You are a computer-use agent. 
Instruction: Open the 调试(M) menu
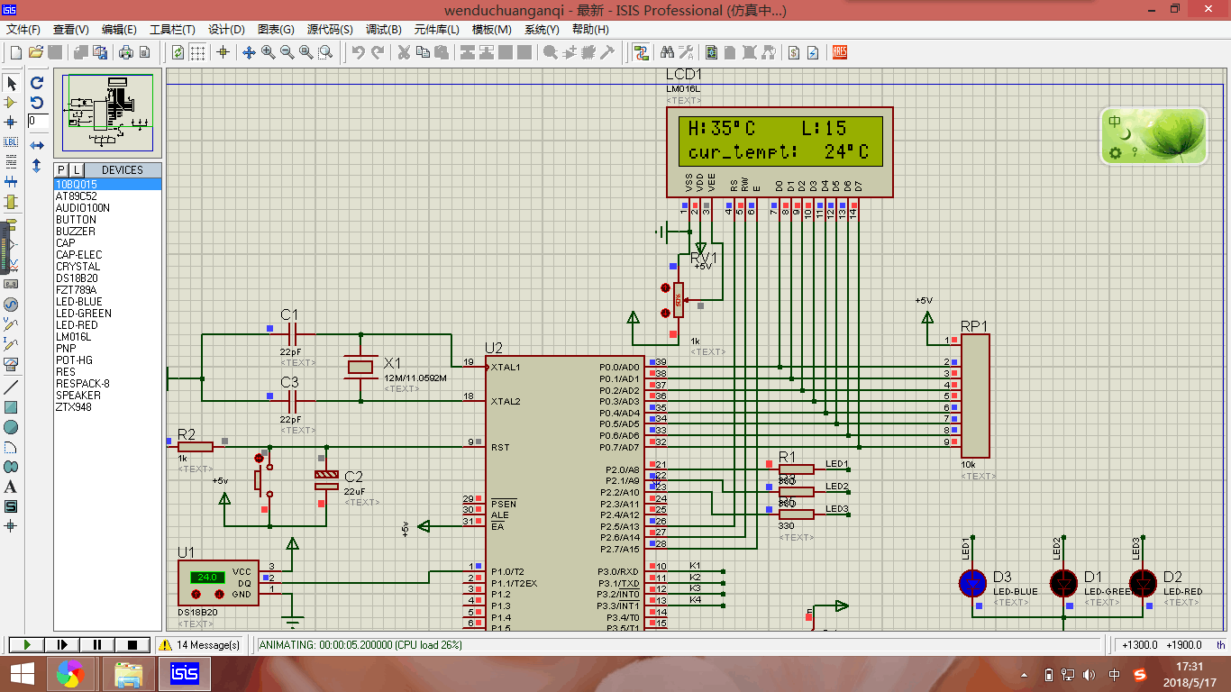[x=383, y=30]
